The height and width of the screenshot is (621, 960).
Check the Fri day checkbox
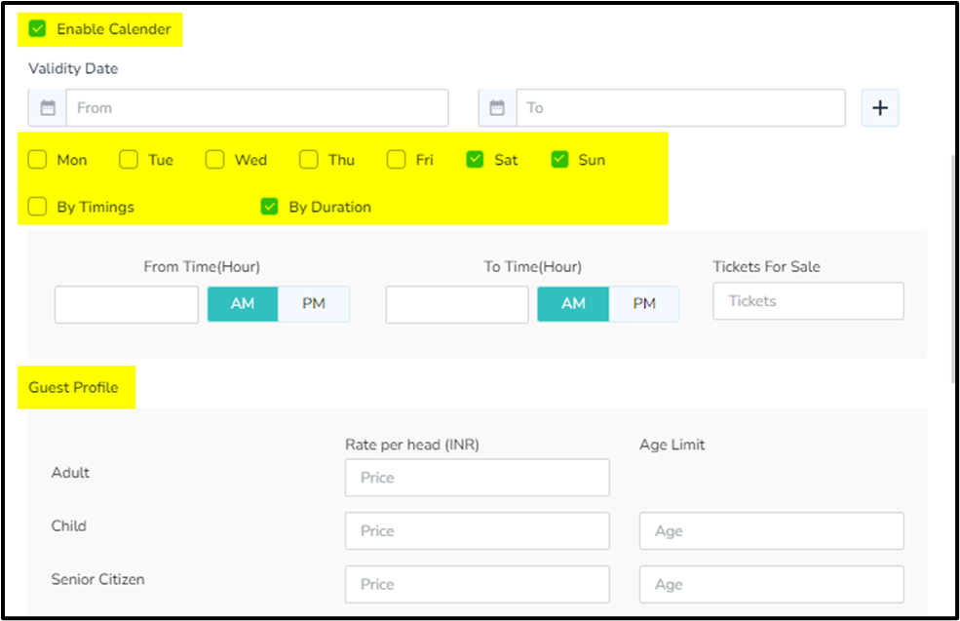(x=397, y=160)
